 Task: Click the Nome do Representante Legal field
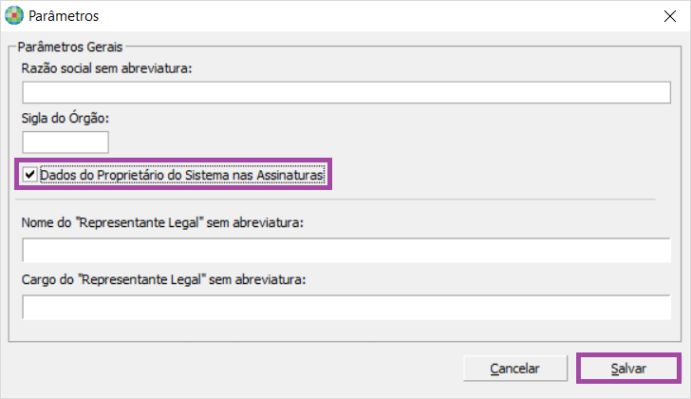point(346,250)
